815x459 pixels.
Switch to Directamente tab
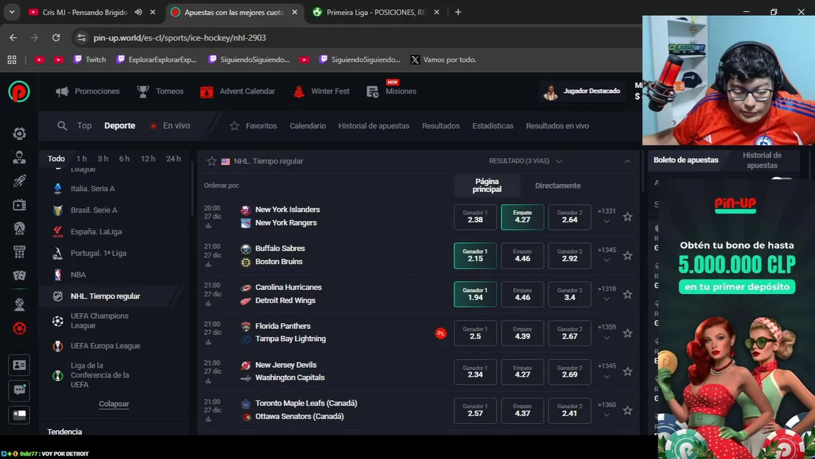tap(558, 186)
